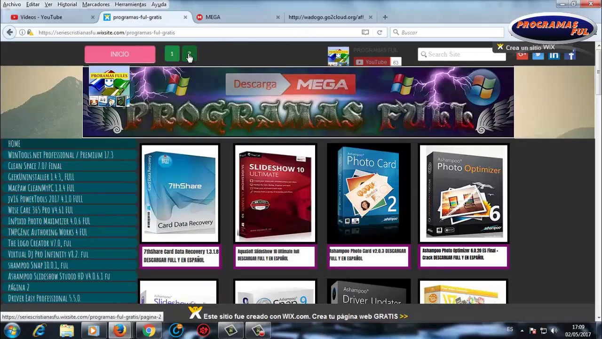
Task: Close the Videos - YouTube tab
Action: [x=93, y=17]
